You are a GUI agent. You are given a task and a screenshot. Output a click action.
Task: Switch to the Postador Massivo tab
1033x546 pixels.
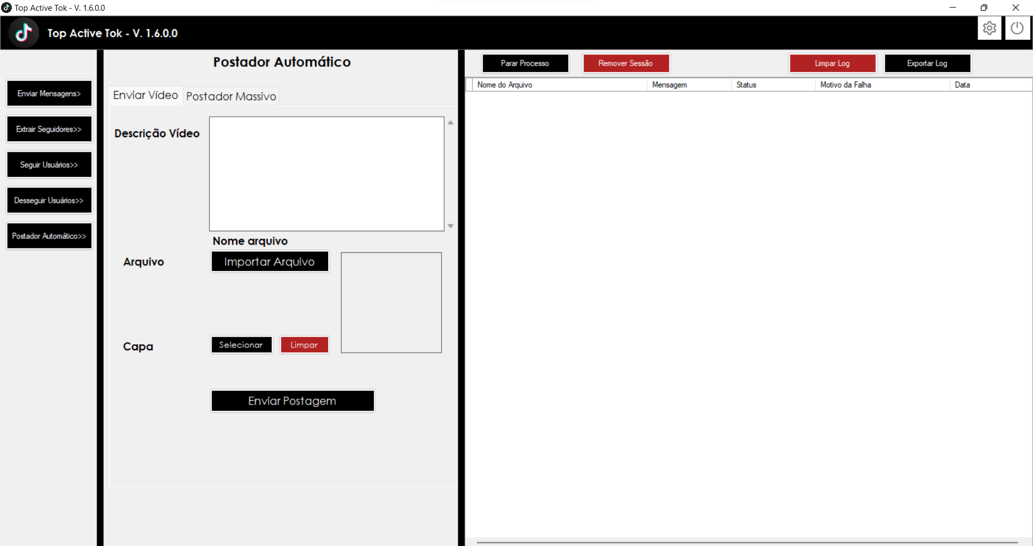[231, 96]
